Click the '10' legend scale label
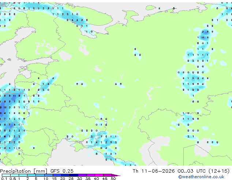This screenshot has height=180, width=232. coord(46,179)
